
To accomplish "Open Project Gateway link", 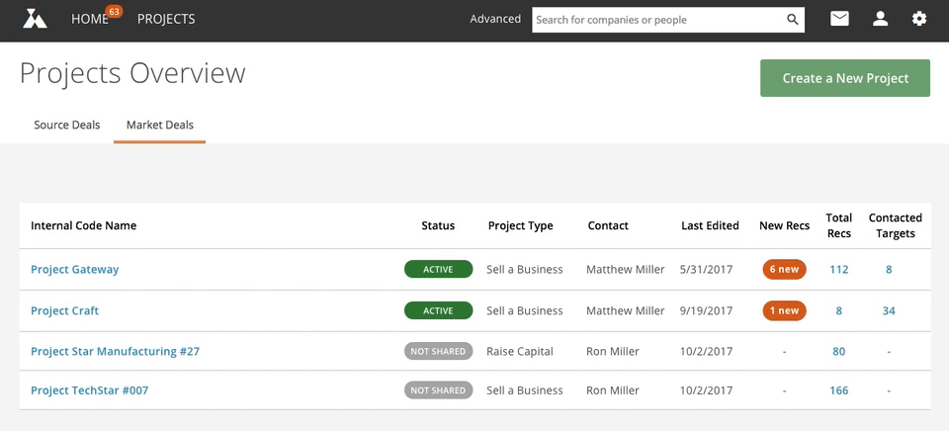I will click(74, 269).
